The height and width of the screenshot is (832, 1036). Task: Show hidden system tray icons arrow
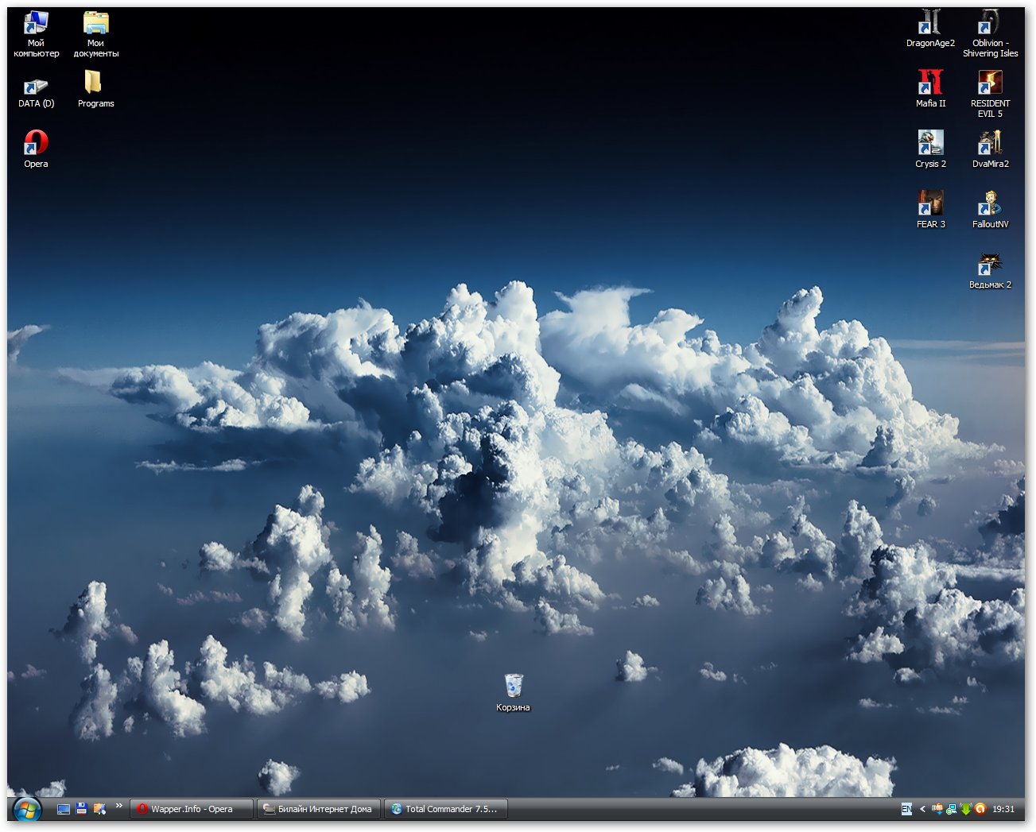point(922,809)
